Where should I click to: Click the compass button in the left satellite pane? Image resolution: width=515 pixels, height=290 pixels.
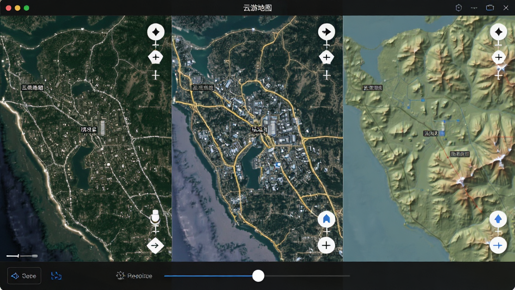pyautogui.click(x=156, y=32)
